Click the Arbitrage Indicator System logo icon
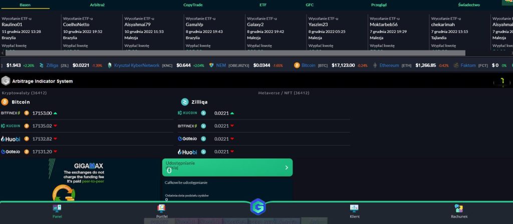 tap(6, 81)
